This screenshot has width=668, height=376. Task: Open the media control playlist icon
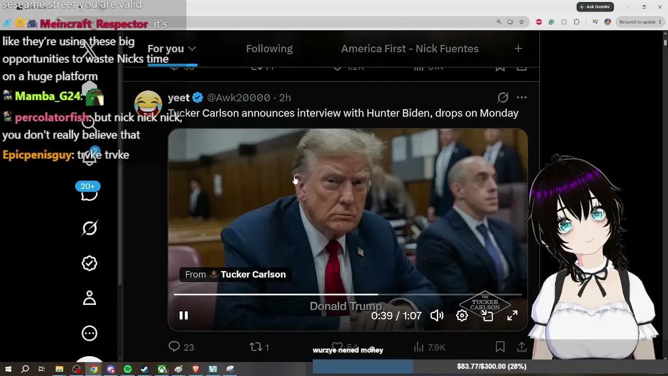[595, 22]
